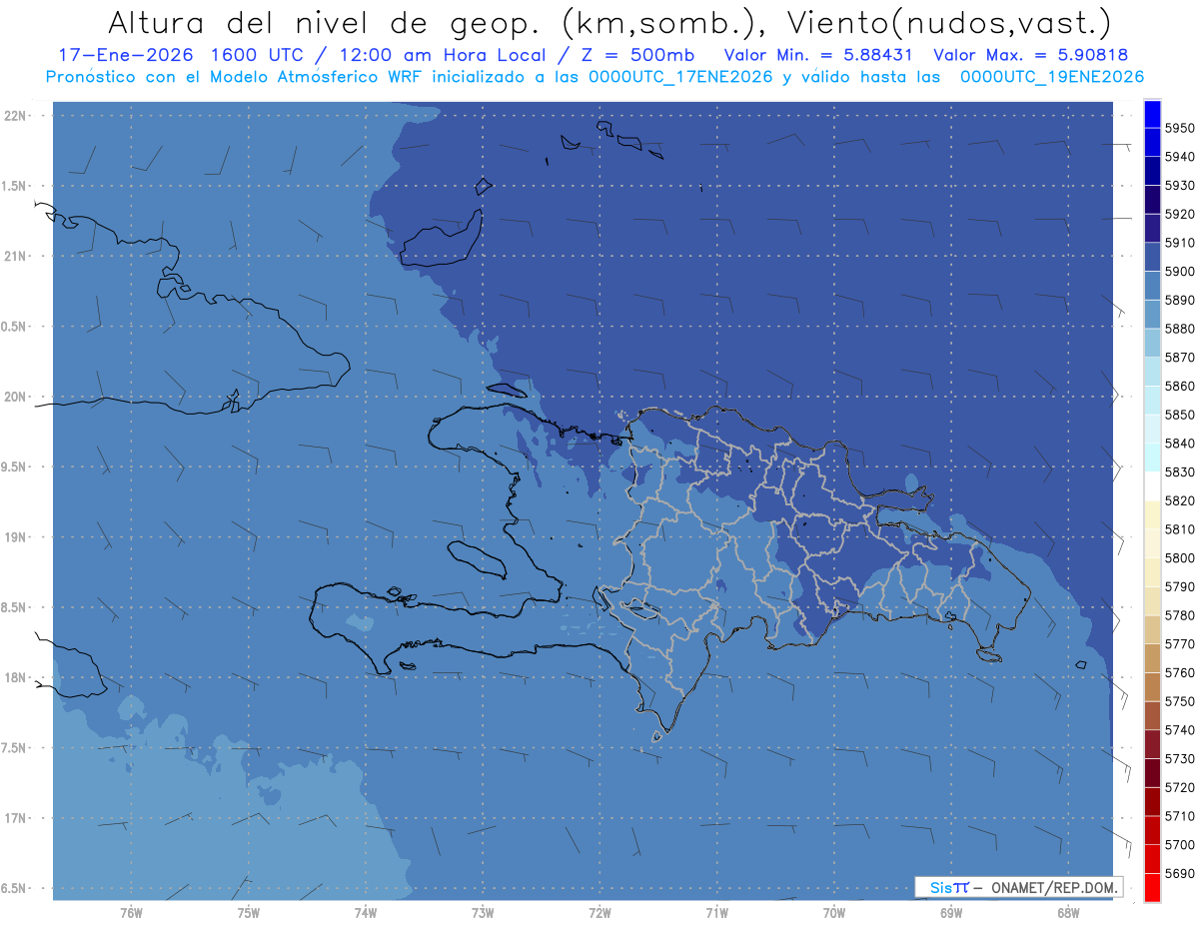Click the '5850' colorbar label
This screenshot has height=926, width=1199.
[1179, 415]
